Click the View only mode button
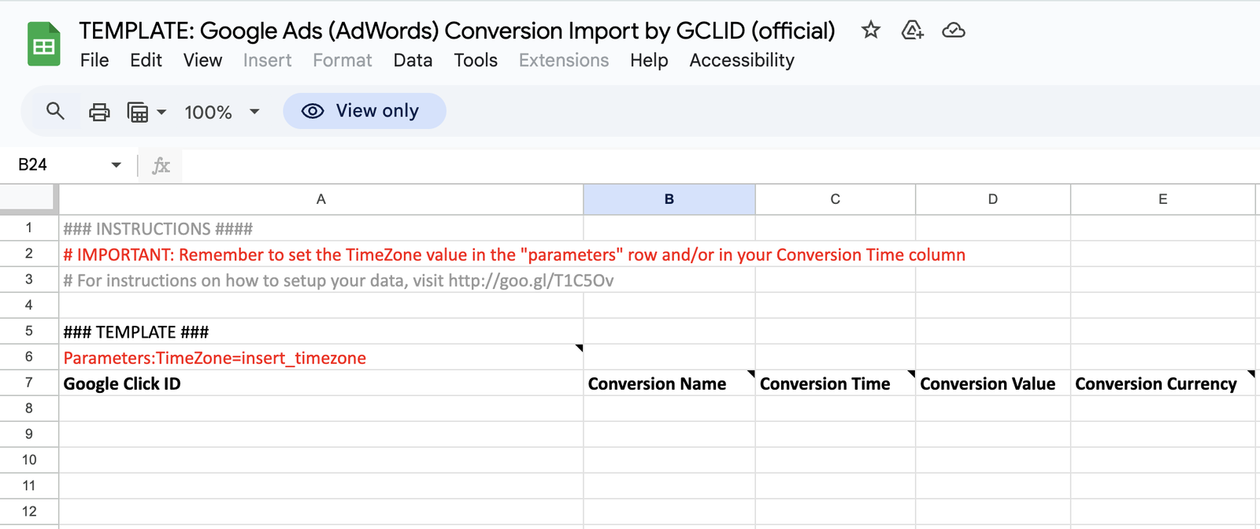Screen dimensions: 1260x529 (x=365, y=111)
